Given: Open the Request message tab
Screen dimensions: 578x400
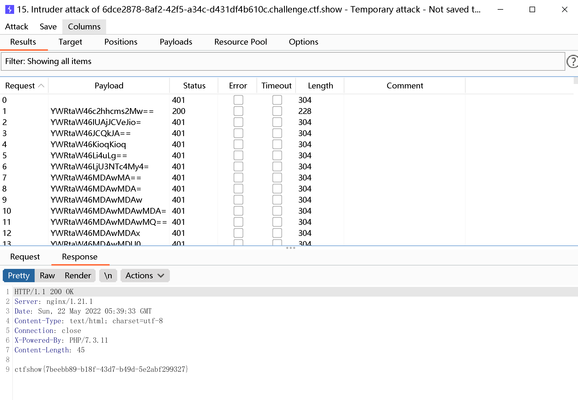Looking at the screenshot, I should 25,257.
